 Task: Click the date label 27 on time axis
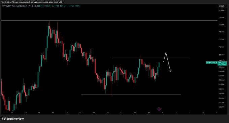pyautogui.click(x=121, y=113)
